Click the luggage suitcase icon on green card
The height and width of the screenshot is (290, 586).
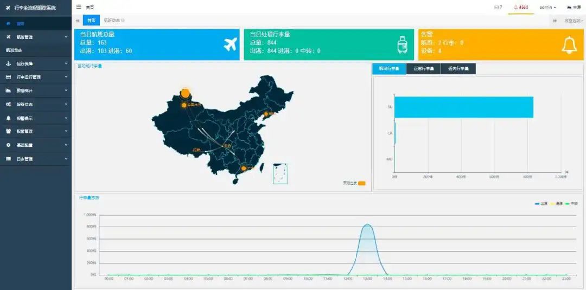coord(402,44)
